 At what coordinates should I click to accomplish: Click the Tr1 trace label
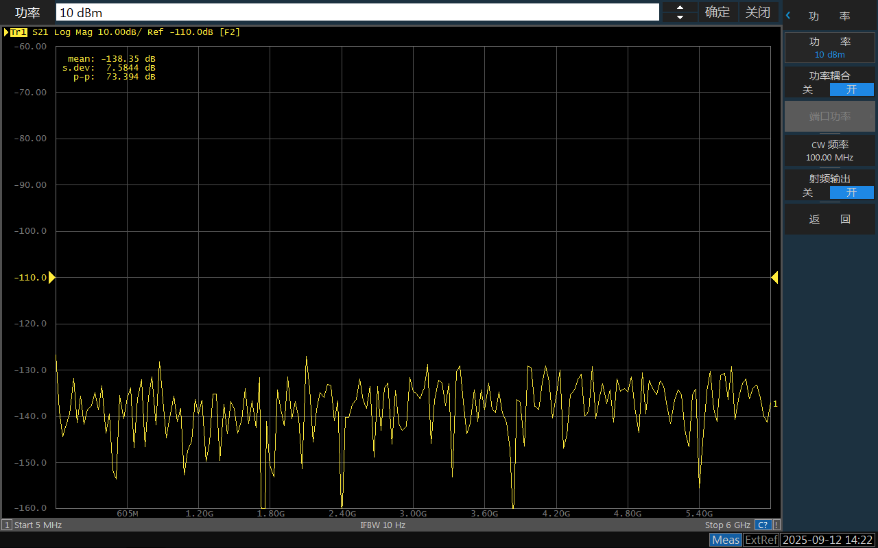pos(19,32)
